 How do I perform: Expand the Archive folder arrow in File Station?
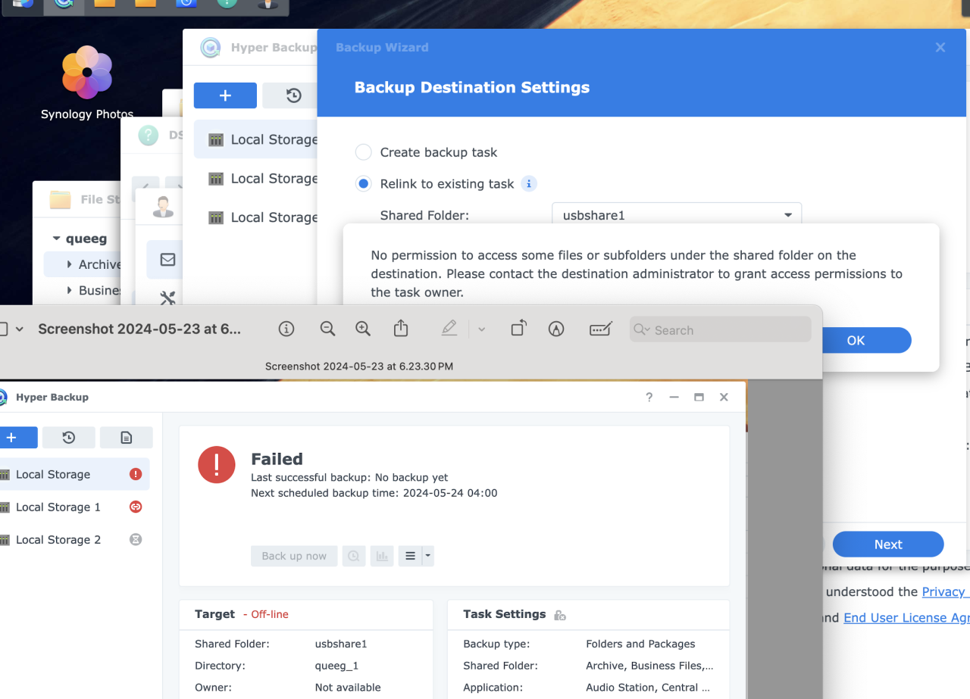point(70,264)
